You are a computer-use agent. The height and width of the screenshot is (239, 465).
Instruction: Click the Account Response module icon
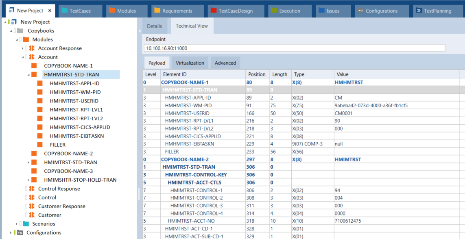[31, 48]
